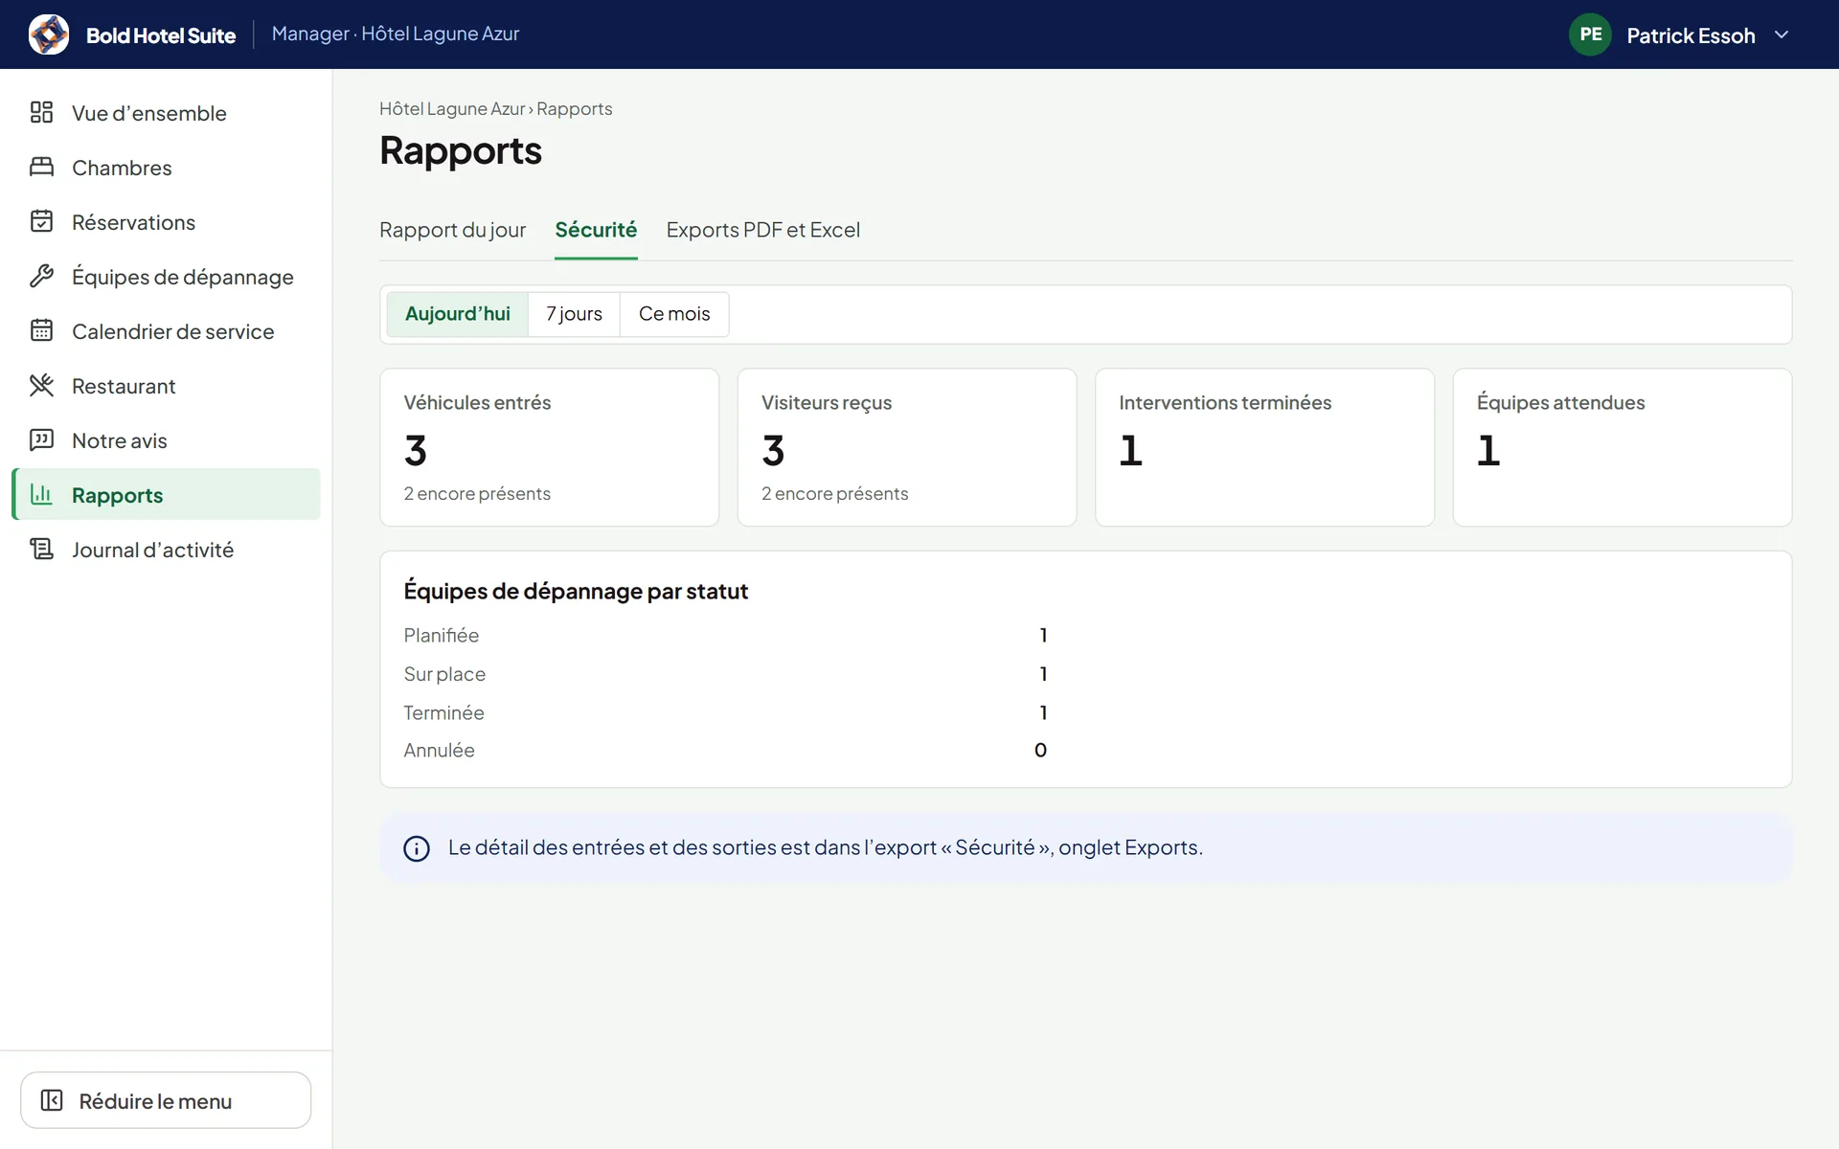The height and width of the screenshot is (1149, 1839).
Task: Open Restaurant in the sidebar
Action: [x=166, y=386]
